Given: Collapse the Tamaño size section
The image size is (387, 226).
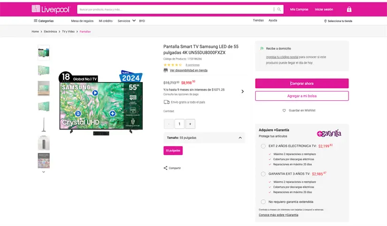Looking at the screenshot, I should pyautogui.click(x=240, y=138).
